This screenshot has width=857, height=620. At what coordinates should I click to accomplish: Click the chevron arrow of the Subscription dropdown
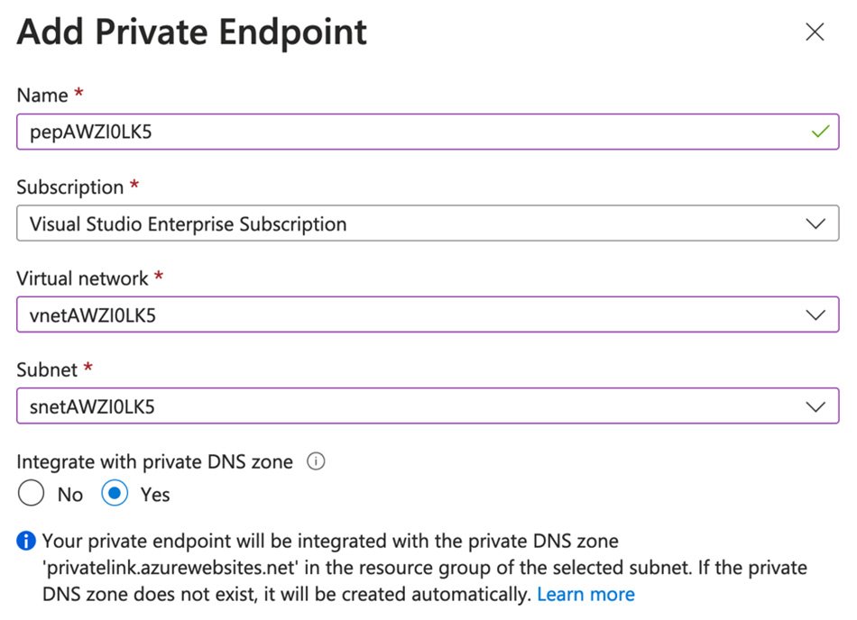click(x=816, y=223)
